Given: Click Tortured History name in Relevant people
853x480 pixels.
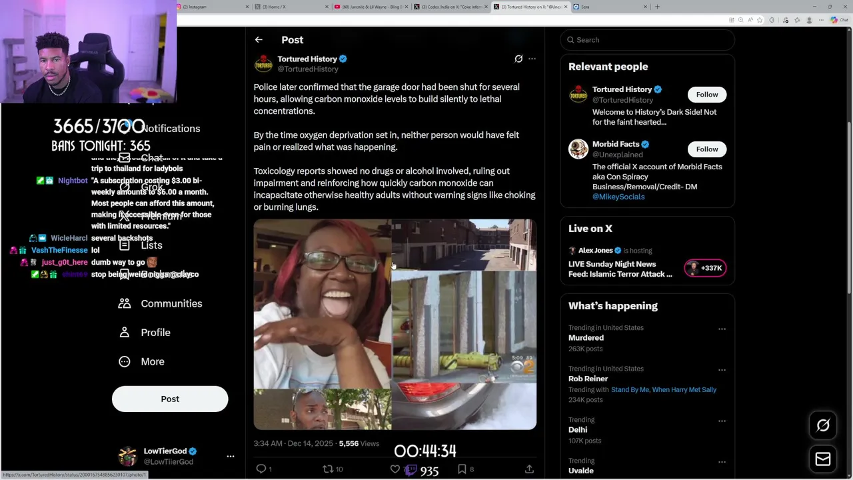Looking at the screenshot, I should point(622,89).
